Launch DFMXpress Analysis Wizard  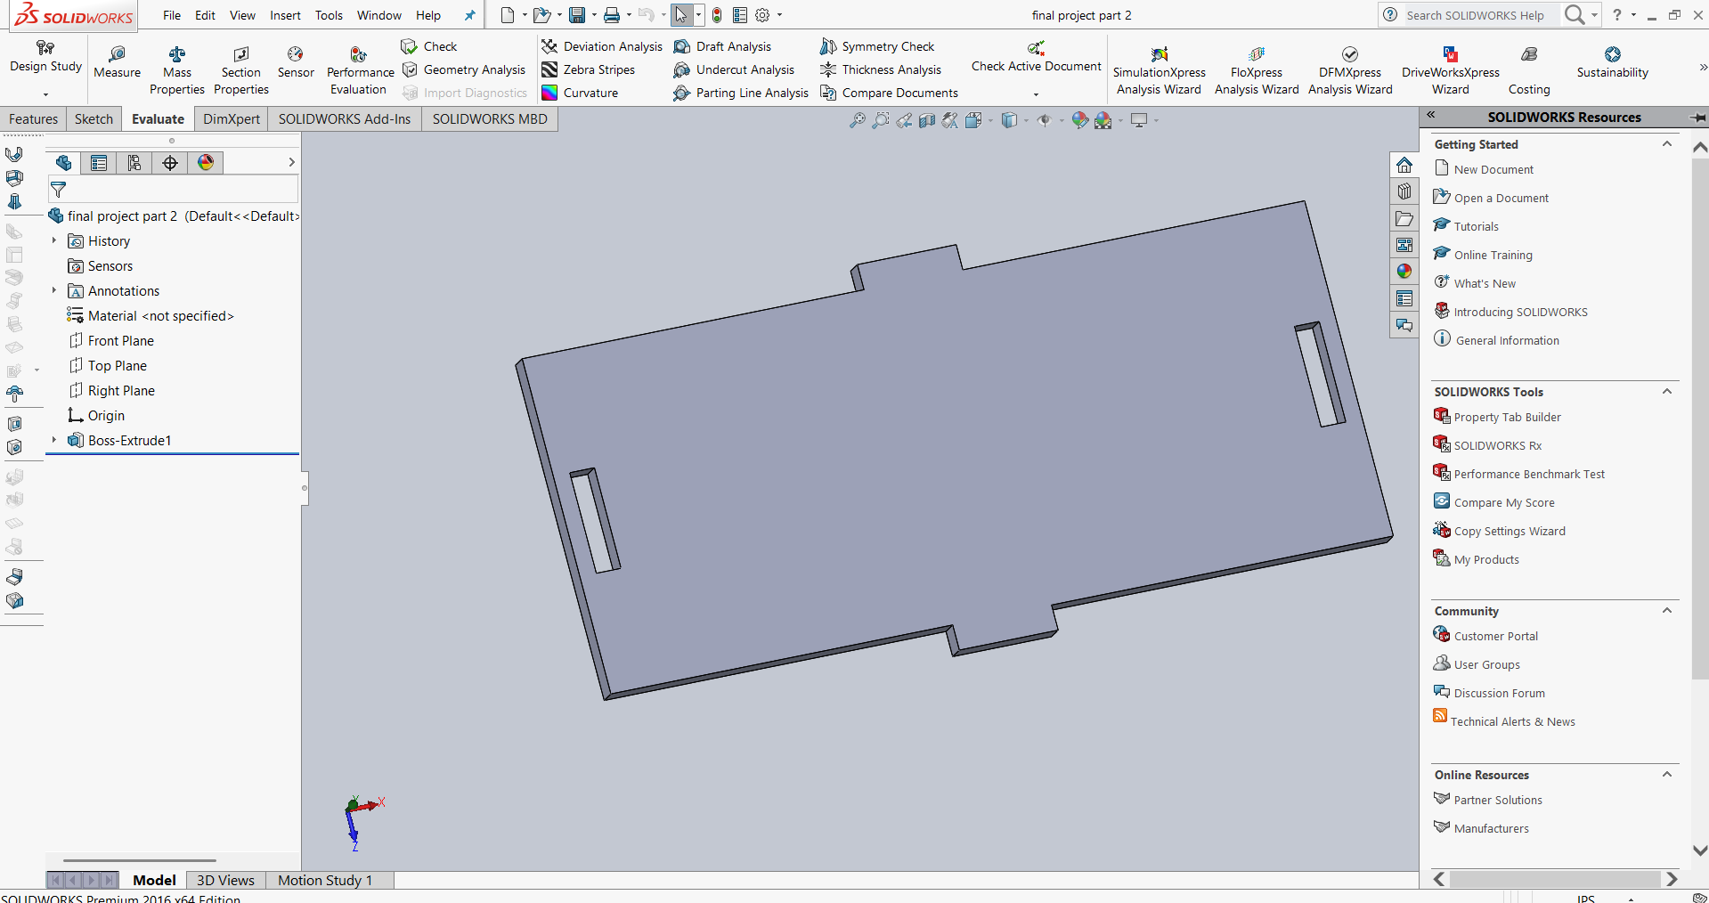click(1350, 70)
